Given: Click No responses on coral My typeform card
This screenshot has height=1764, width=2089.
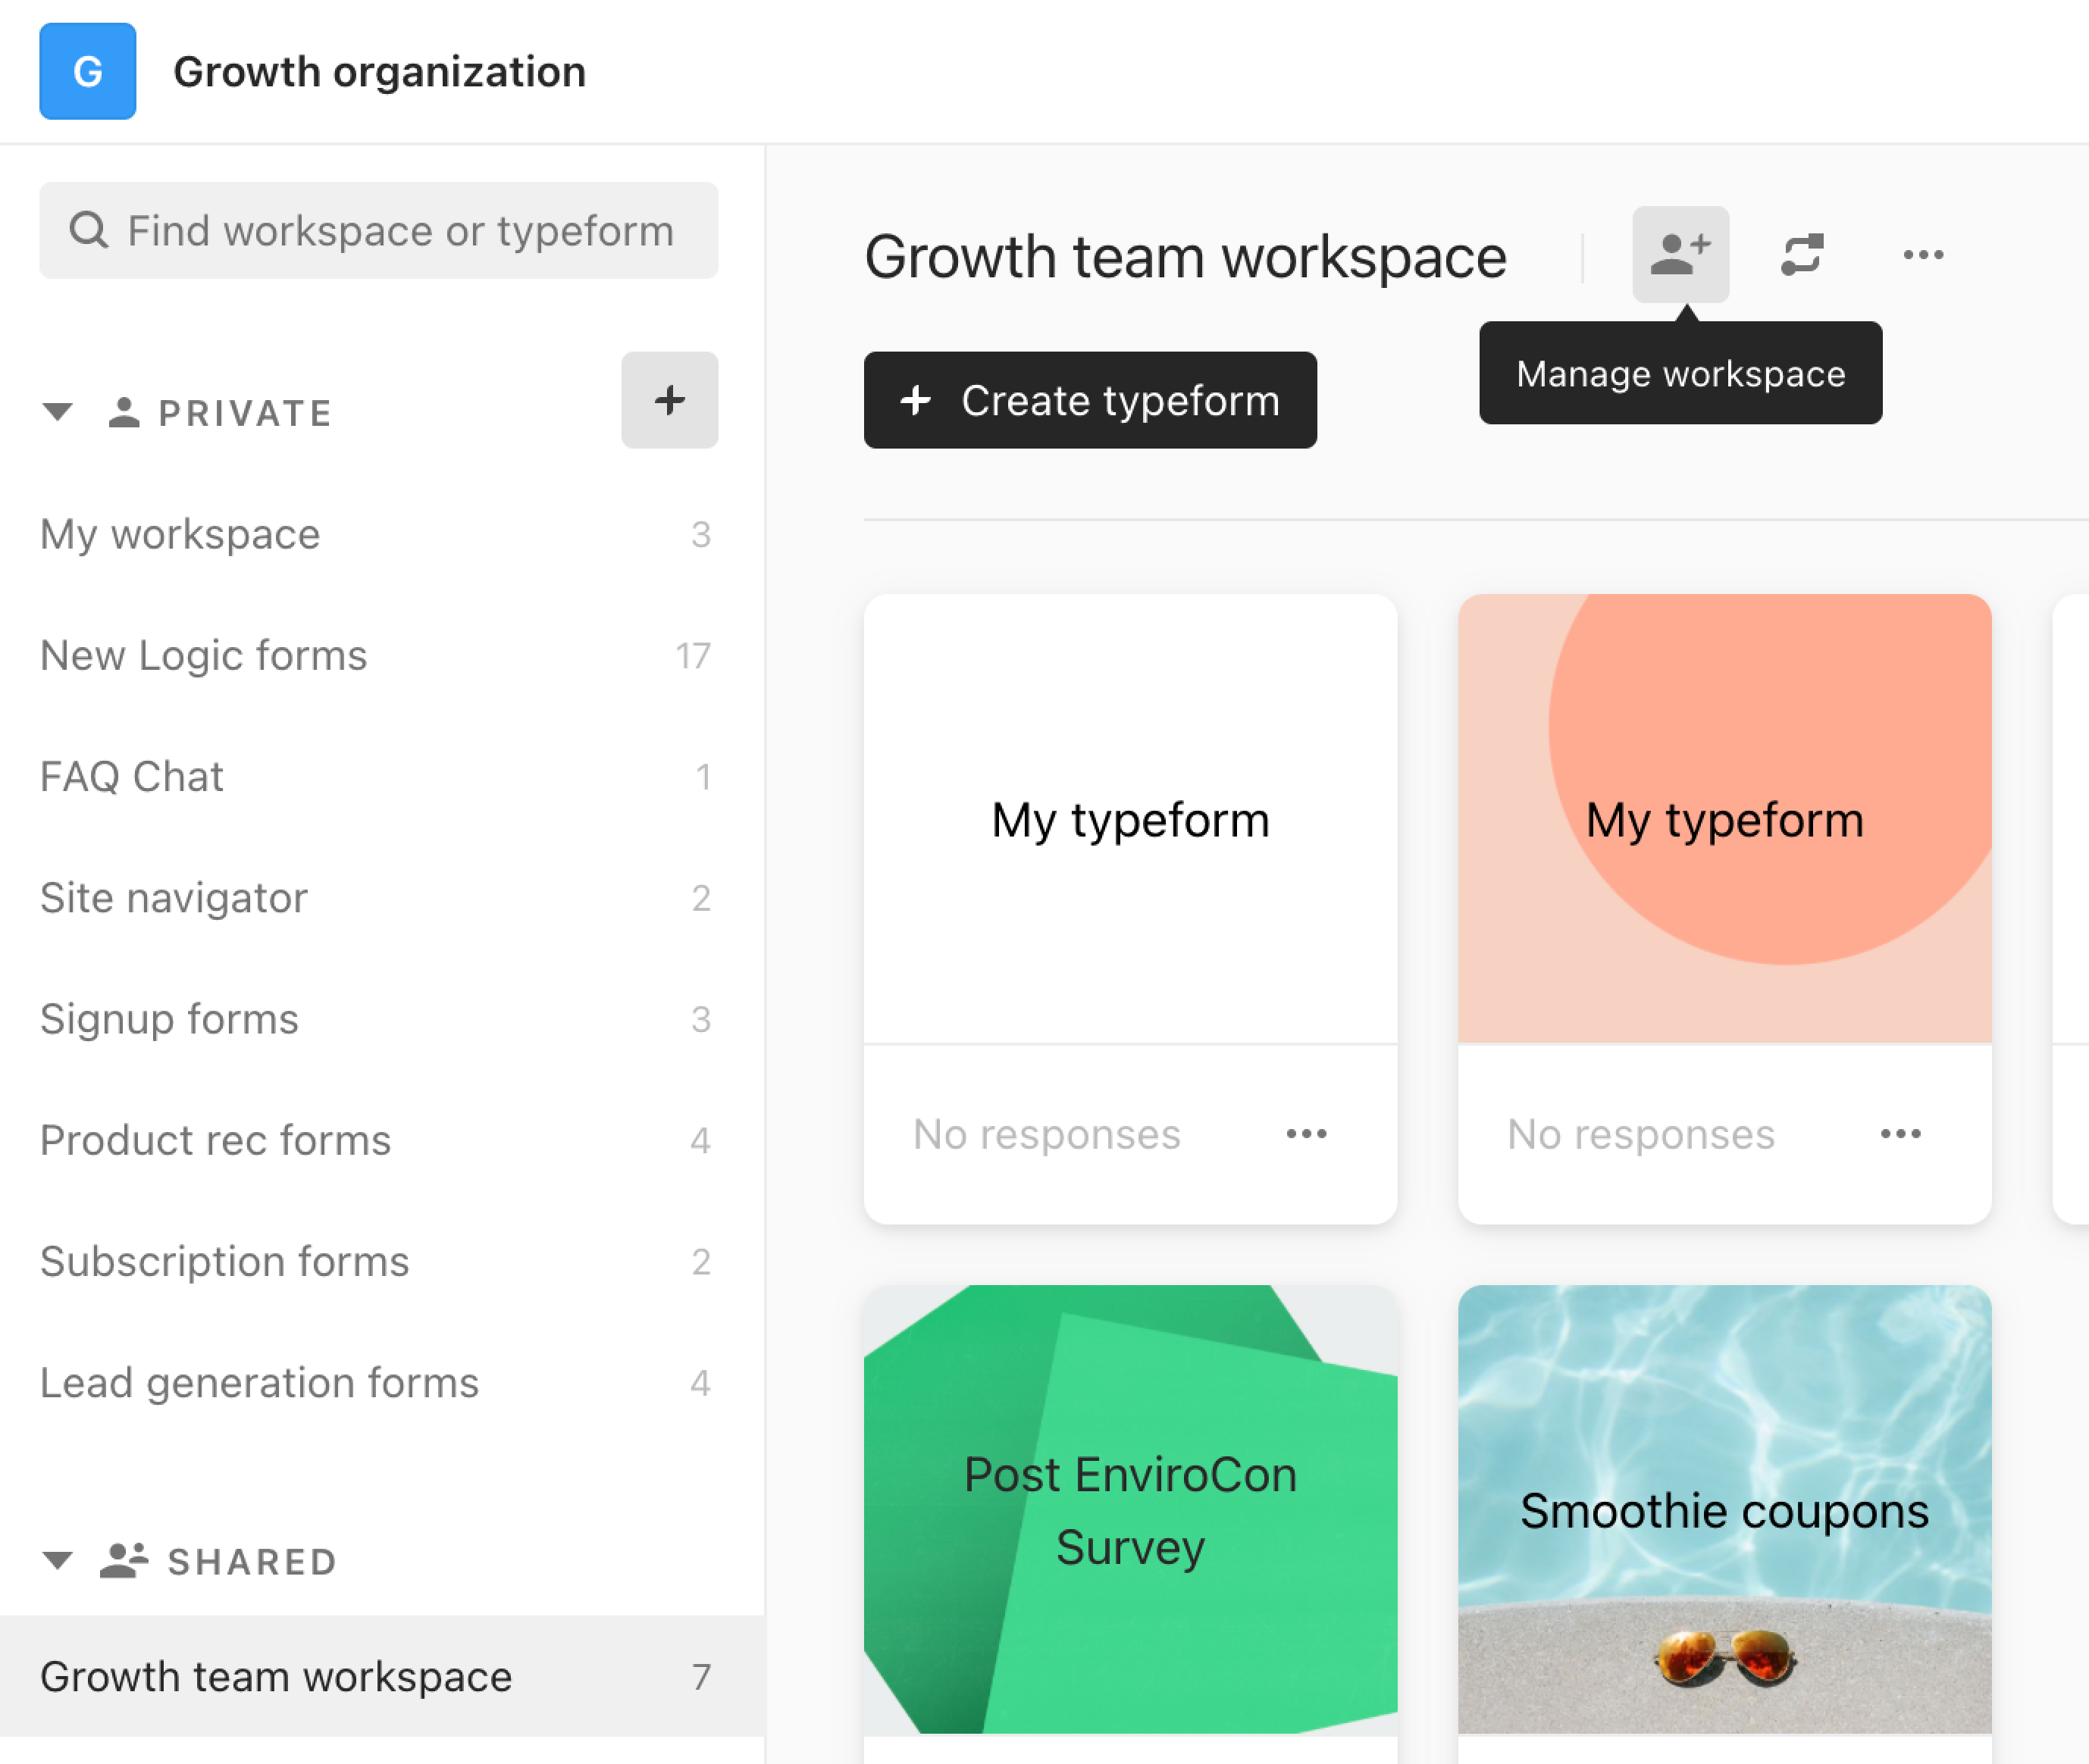Looking at the screenshot, I should pyautogui.click(x=1641, y=1134).
